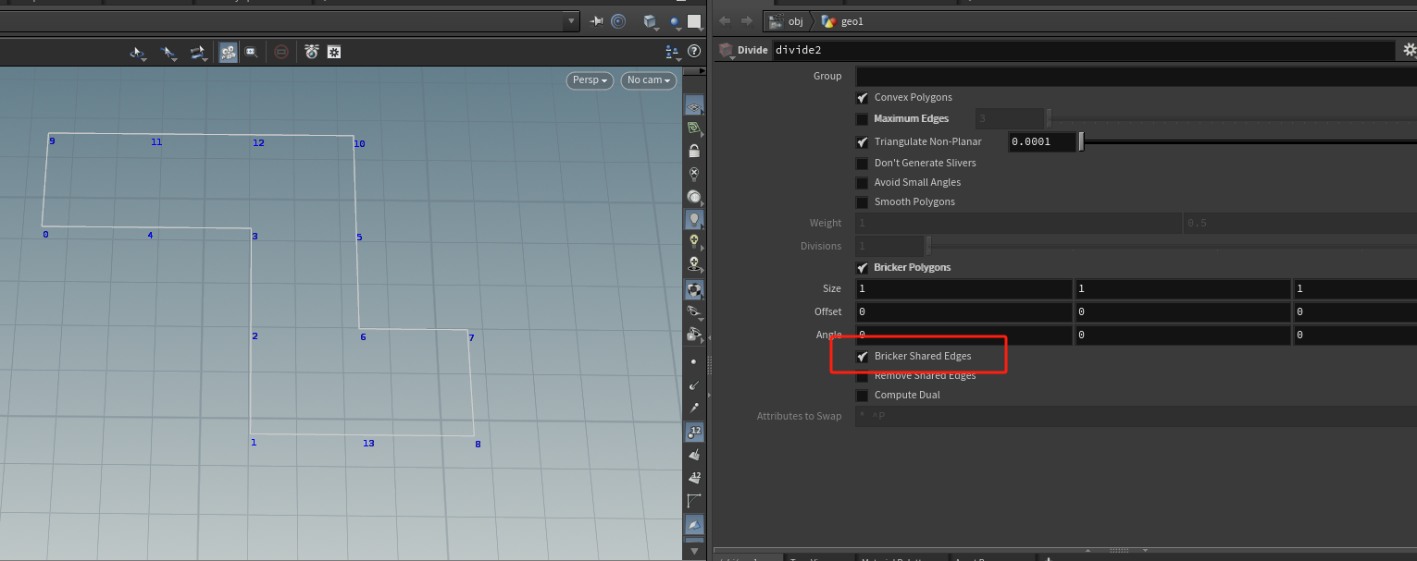Expand the viewport path dropdown arrow
Viewport: 1417px width, 561px height.
[x=572, y=21]
